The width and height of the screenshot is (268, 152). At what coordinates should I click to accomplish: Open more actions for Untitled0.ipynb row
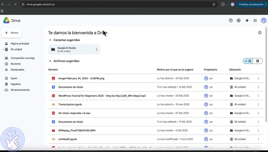[258, 139]
